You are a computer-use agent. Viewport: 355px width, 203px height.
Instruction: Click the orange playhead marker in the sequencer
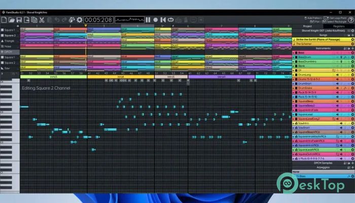coord(86,26)
